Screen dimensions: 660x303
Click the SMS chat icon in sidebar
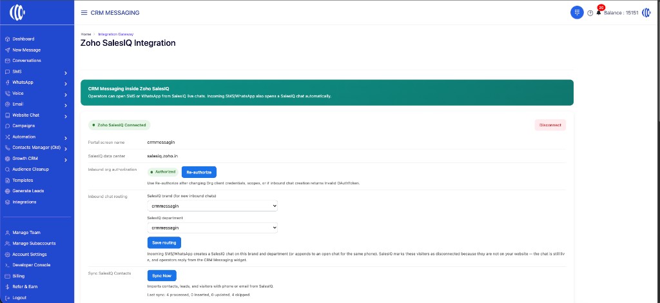[7, 72]
